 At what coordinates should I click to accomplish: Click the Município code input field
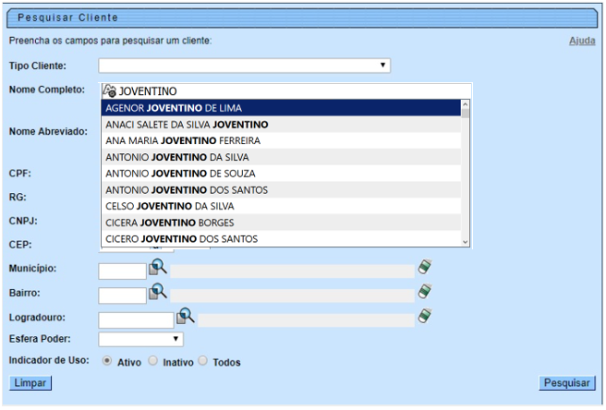point(122,271)
